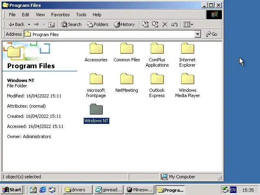Image resolution: width=260 pixels, height=195 pixels.
Task: Click the taskbar clock 15:35
Action: [x=248, y=190]
